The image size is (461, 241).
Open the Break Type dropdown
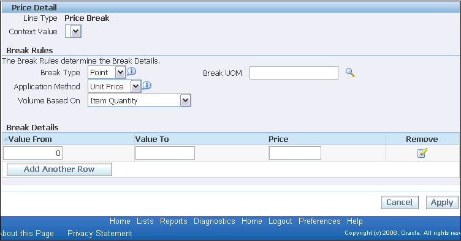click(107, 72)
